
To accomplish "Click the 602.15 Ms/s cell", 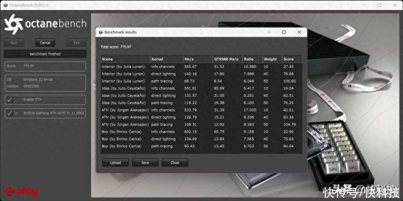I will coord(191,132).
